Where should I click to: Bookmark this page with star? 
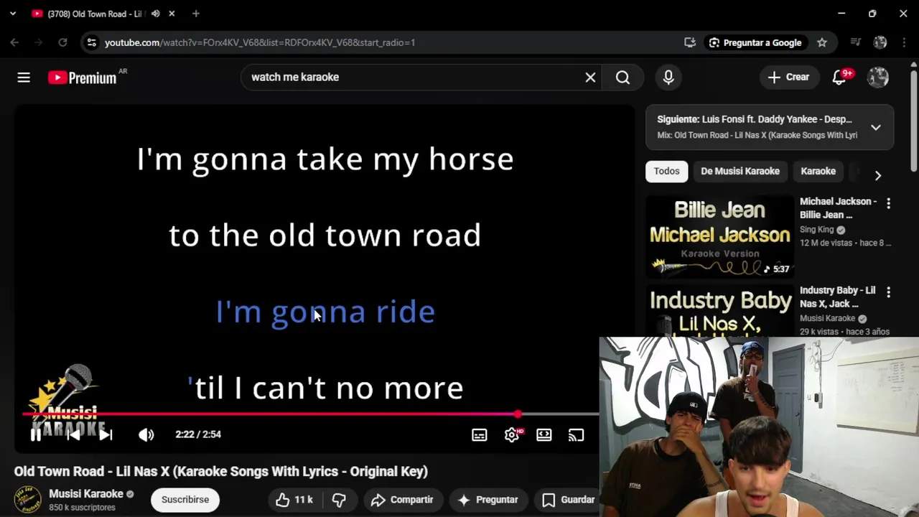[x=822, y=42]
